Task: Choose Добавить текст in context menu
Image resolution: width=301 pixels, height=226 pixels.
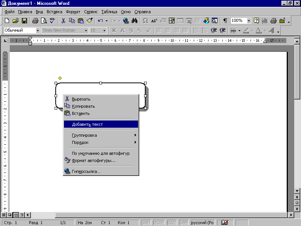Action: (101, 124)
